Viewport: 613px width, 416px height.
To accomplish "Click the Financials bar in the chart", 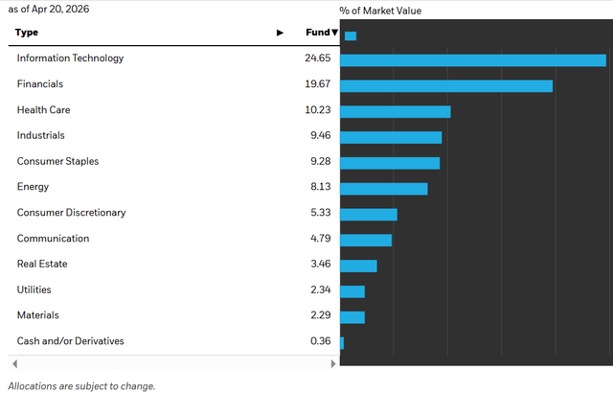I will pyautogui.click(x=446, y=86).
